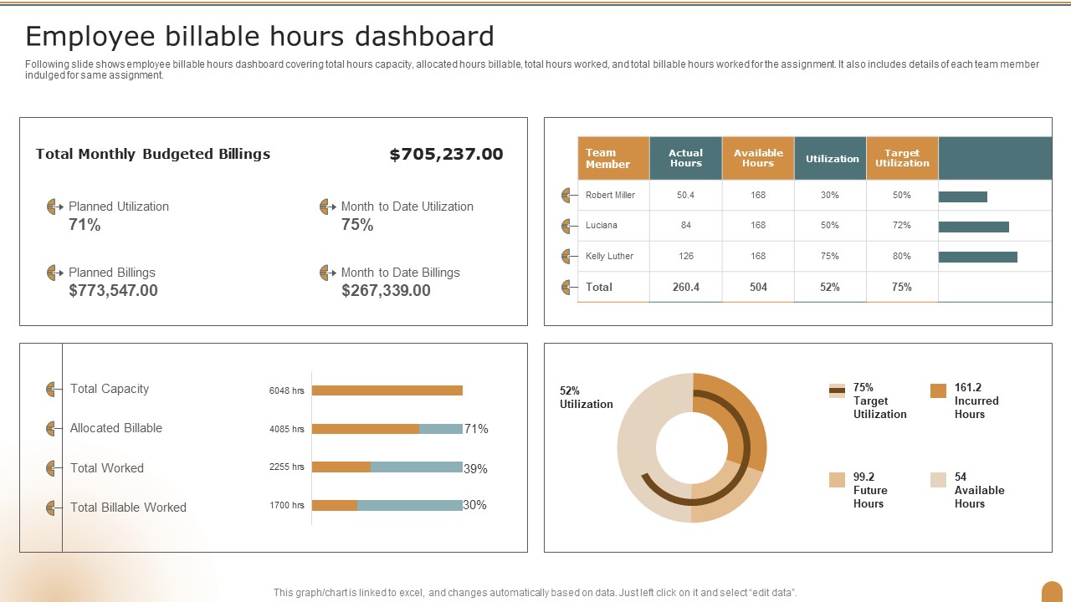Click the $267,339.00 month to date billings value
The width and height of the screenshot is (1071, 602).
click(x=386, y=291)
